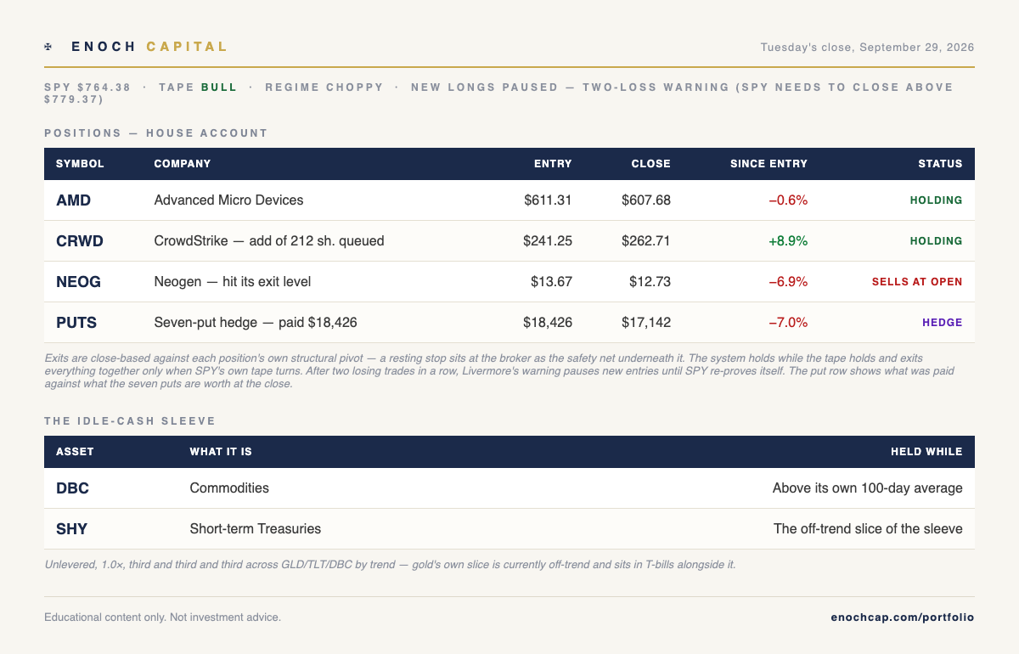
Task: Click the SELLS AT OPEN status
Action: (917, 282)
